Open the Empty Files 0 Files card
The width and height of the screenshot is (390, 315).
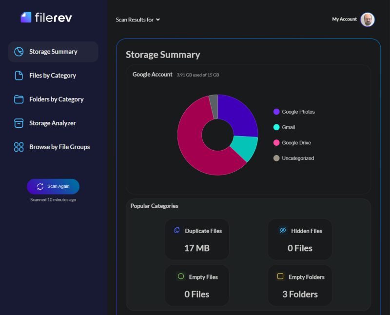197,285
